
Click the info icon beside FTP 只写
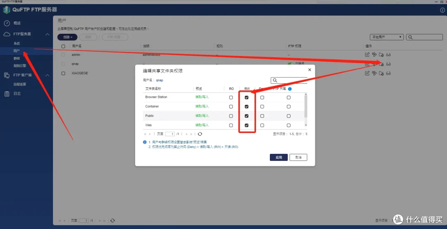(x=290, y=89)
